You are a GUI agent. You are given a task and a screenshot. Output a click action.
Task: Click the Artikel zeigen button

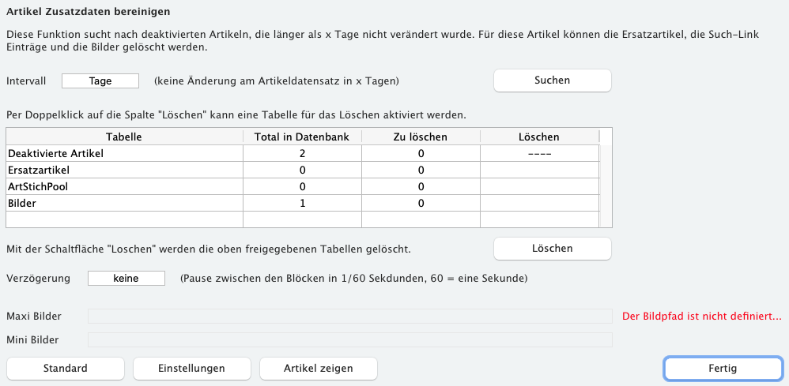318,369
